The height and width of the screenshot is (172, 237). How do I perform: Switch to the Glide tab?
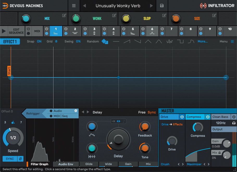[89, 164]
